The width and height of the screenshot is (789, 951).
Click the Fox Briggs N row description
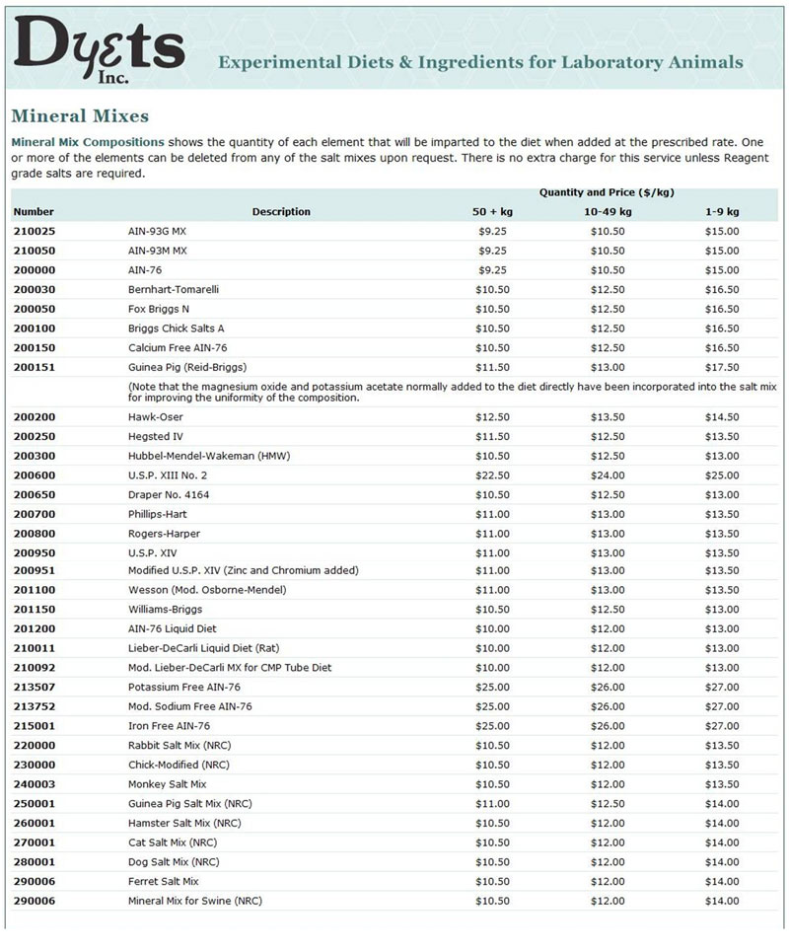(159, 309)
